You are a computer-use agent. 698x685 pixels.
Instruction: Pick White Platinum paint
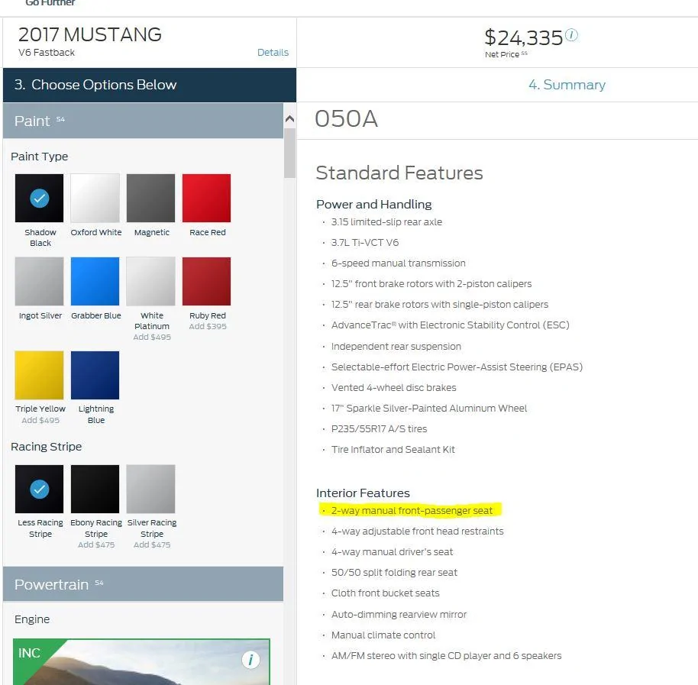coord(150,281)
